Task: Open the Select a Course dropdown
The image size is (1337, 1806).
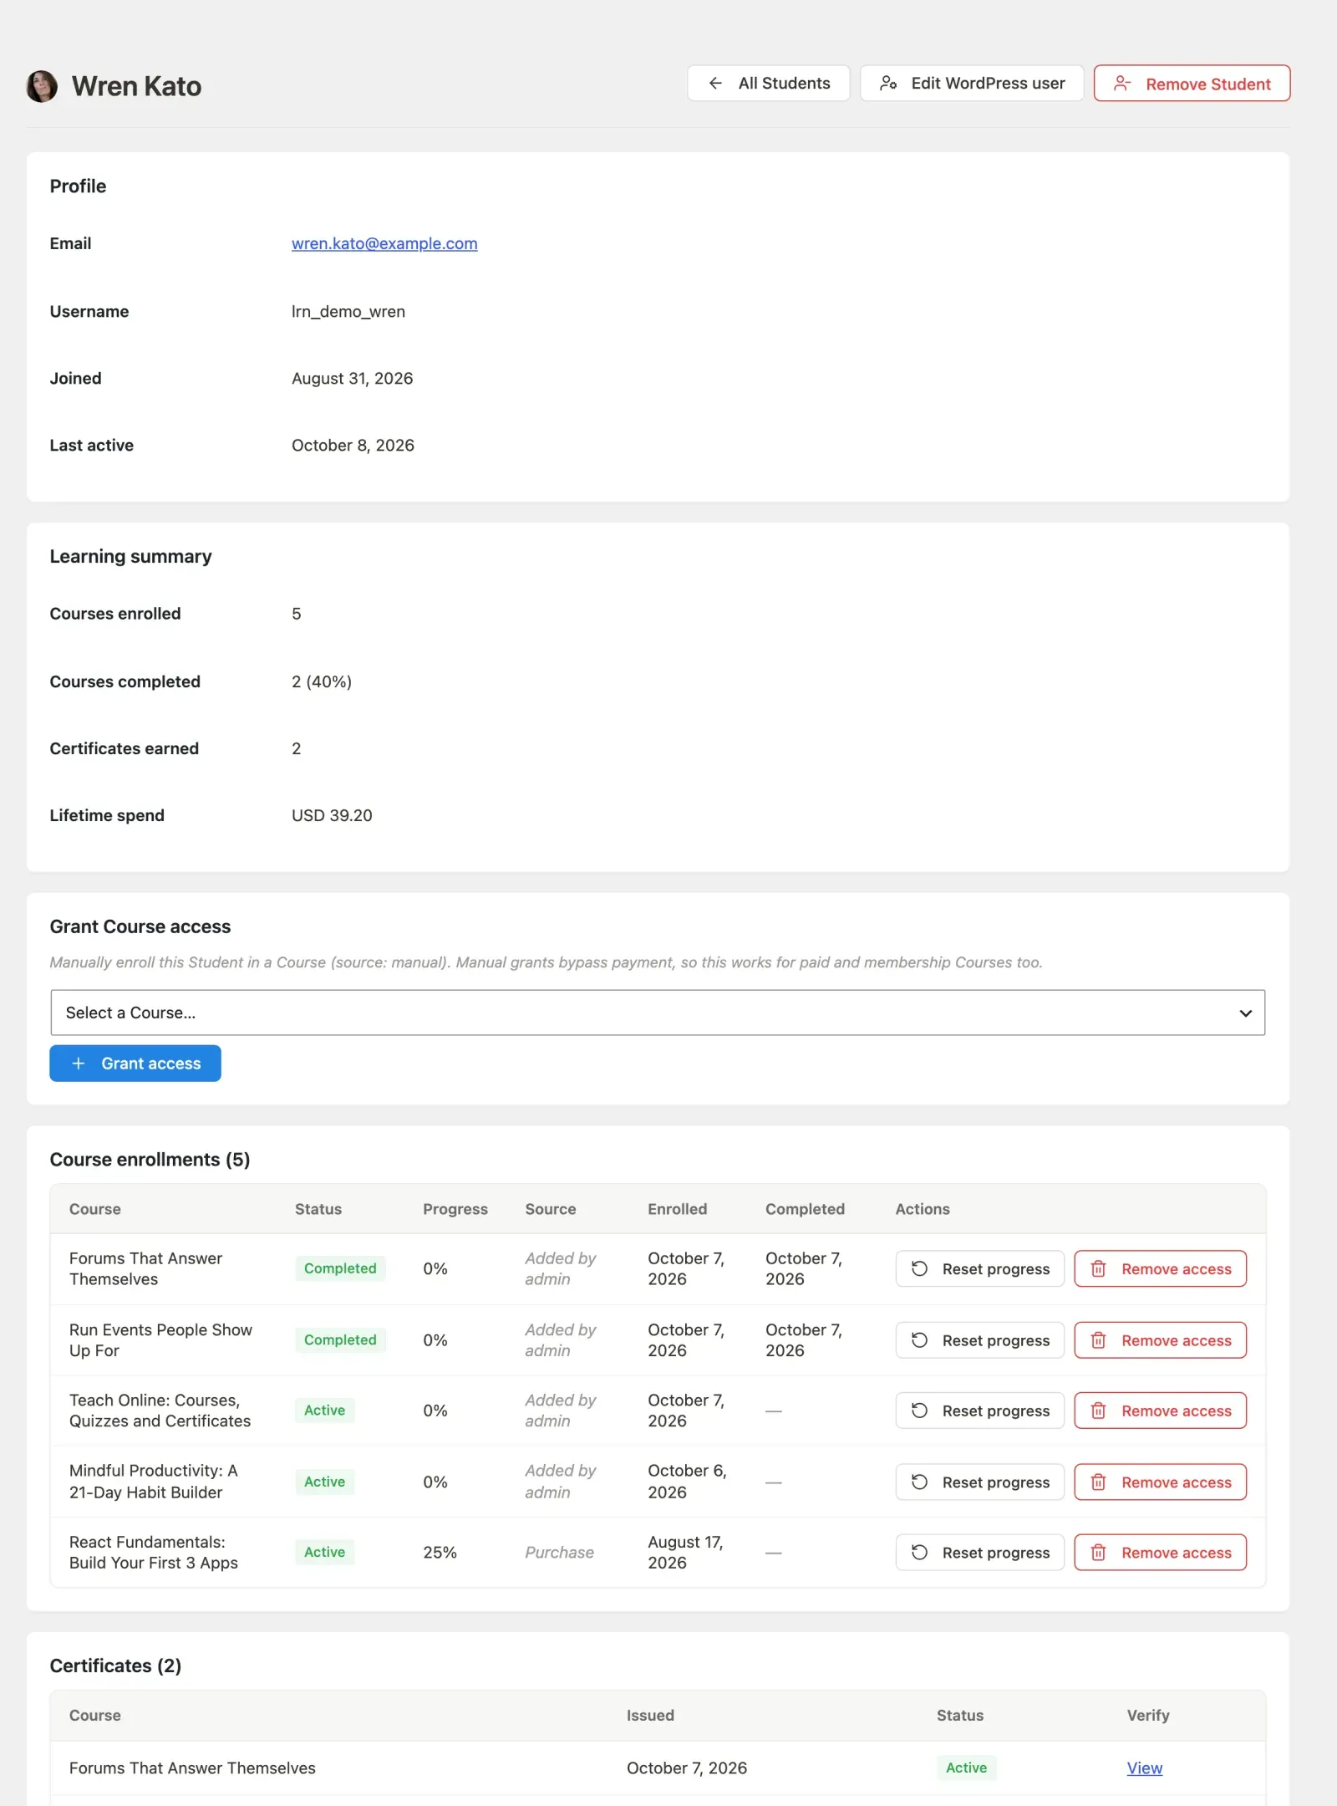Action: [658, 1013]
